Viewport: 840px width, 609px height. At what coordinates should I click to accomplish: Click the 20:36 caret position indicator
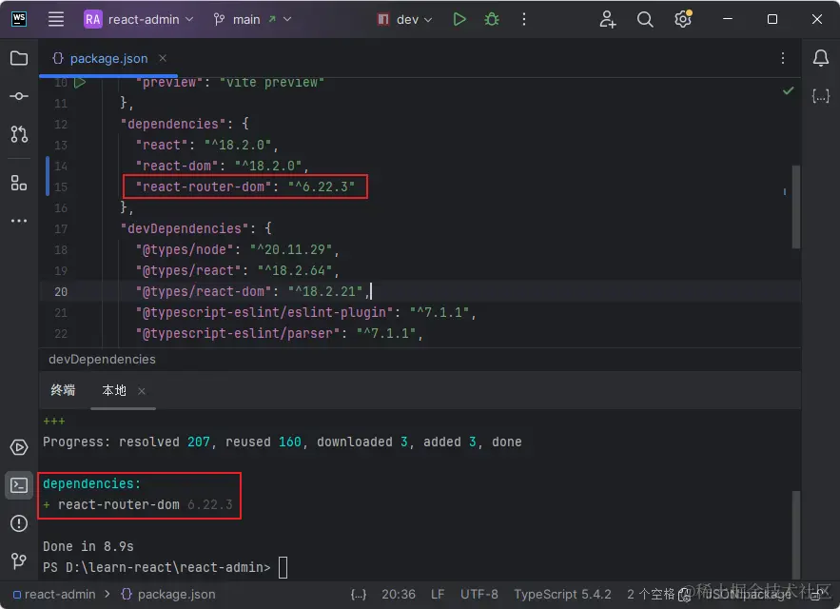[x=399, y=594]
